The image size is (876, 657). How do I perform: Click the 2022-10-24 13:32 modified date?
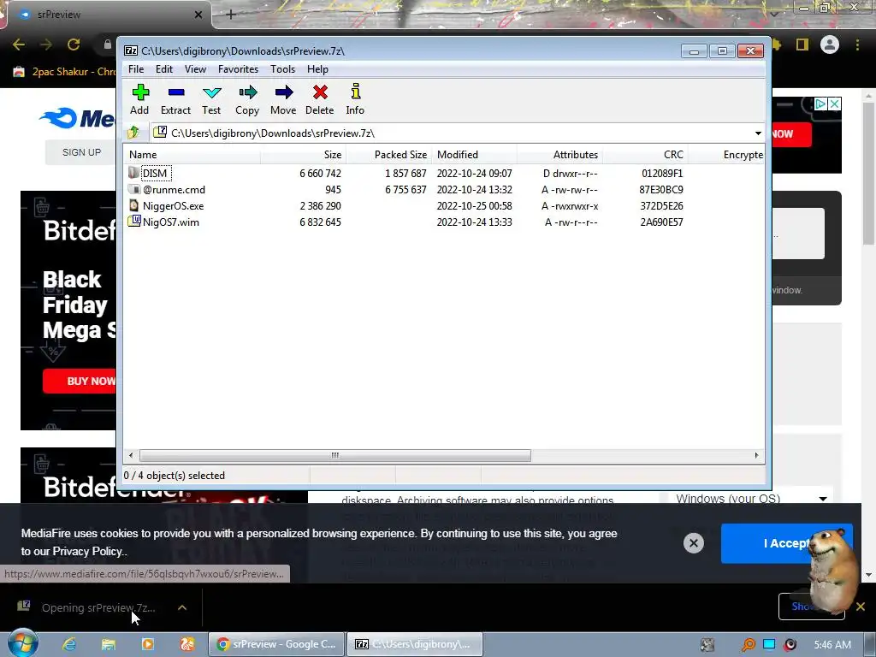click(474, 189)
